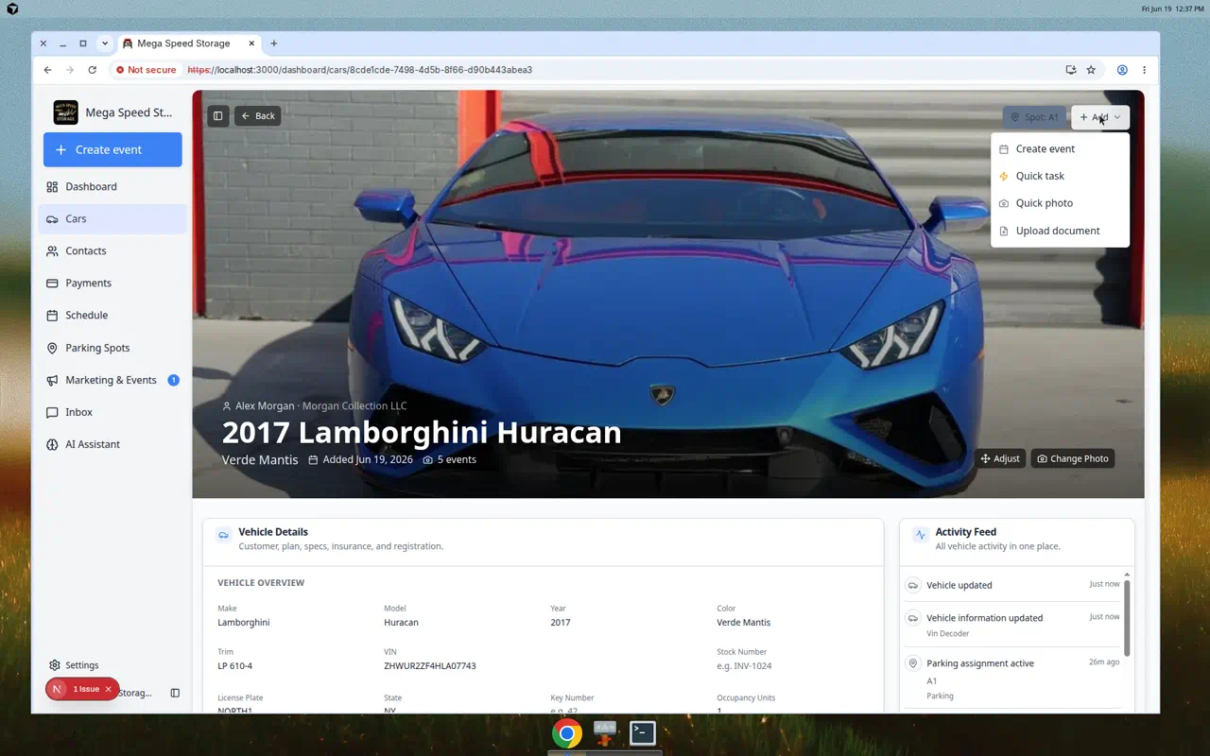The image size is (1210, 756).
Task: Open Parking Spots in sidebar
Action: tap(112, 348)
